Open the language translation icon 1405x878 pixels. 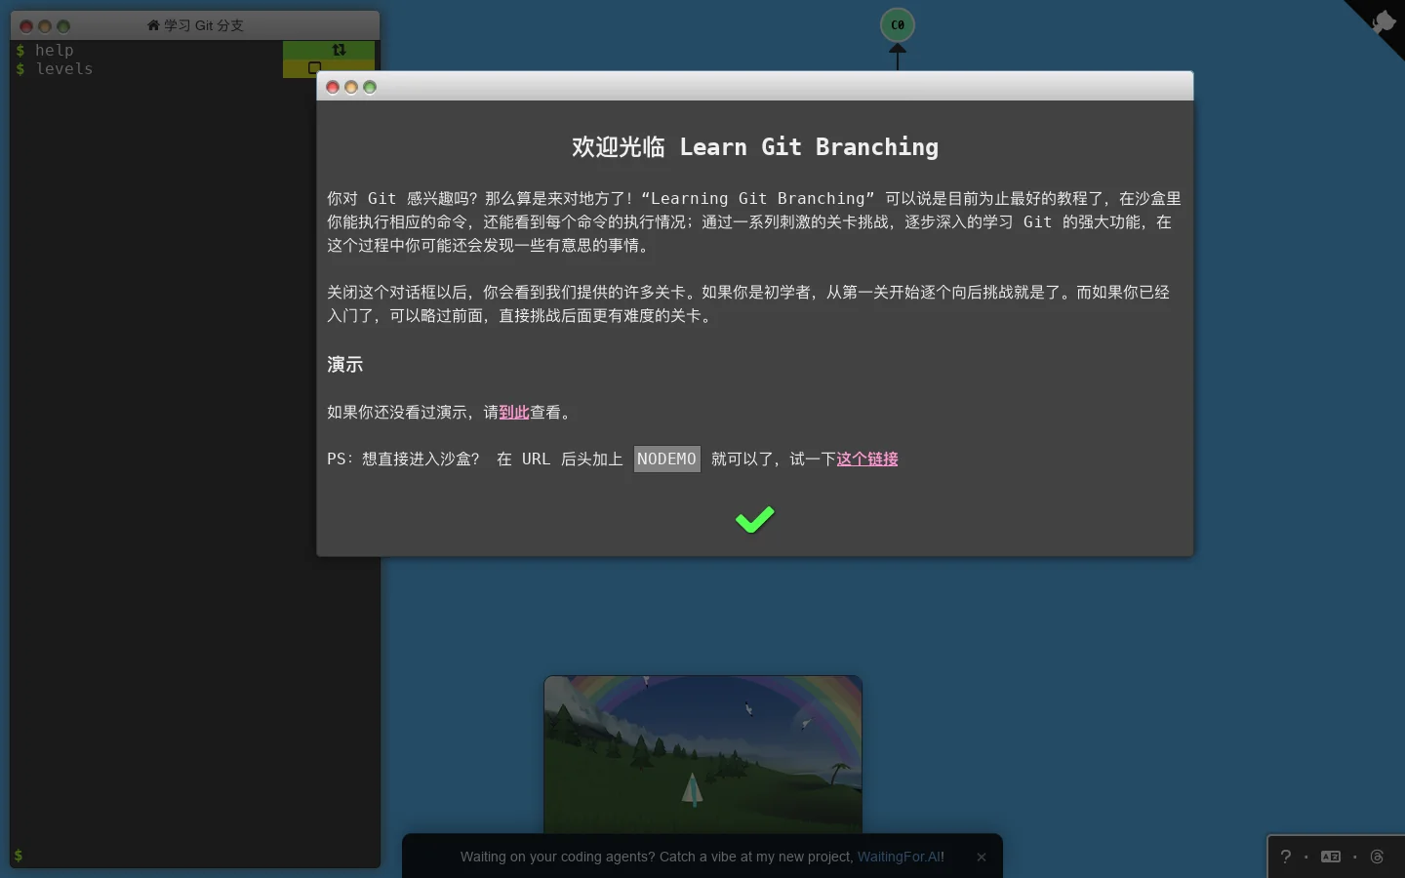[1331, 857]
